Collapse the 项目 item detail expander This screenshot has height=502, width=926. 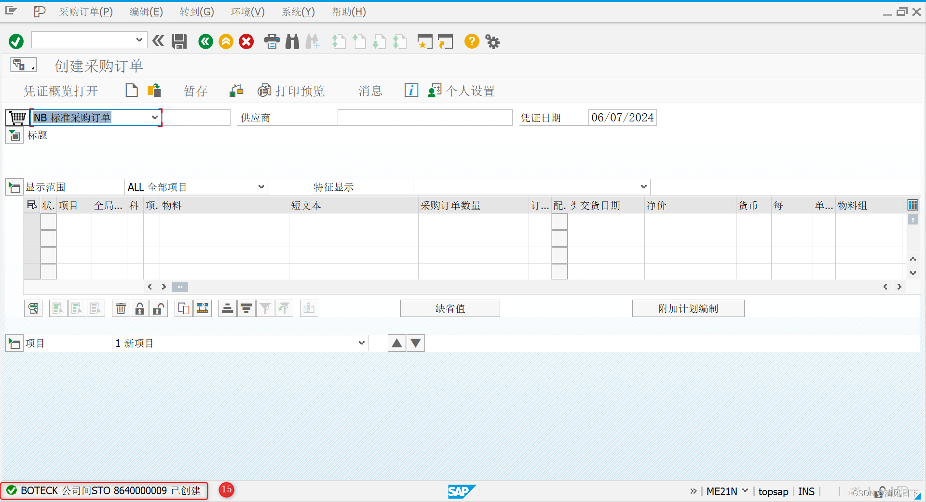14,343
